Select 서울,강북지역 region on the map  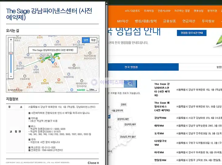point(117,111)
